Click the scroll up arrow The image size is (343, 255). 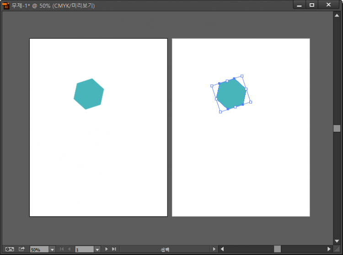click(337, 14)
